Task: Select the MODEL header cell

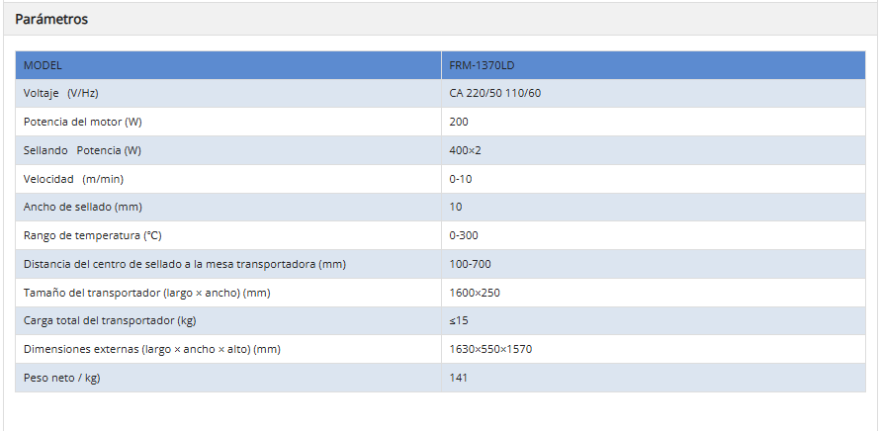Action: 43,65
